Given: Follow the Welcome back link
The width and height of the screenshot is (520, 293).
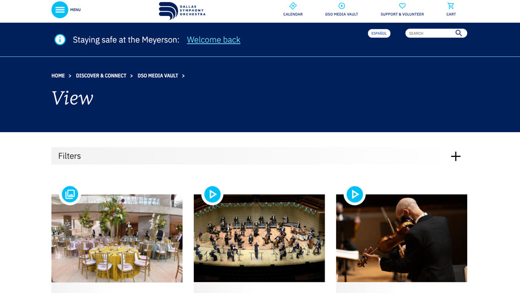Looking at the screenshot, I should coord(214,40).
